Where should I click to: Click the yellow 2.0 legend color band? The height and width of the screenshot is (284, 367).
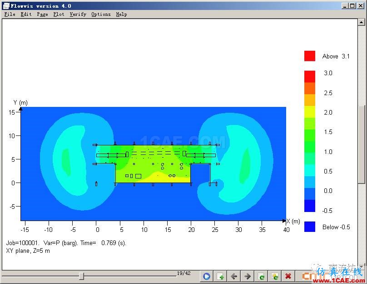click(310, 112)
